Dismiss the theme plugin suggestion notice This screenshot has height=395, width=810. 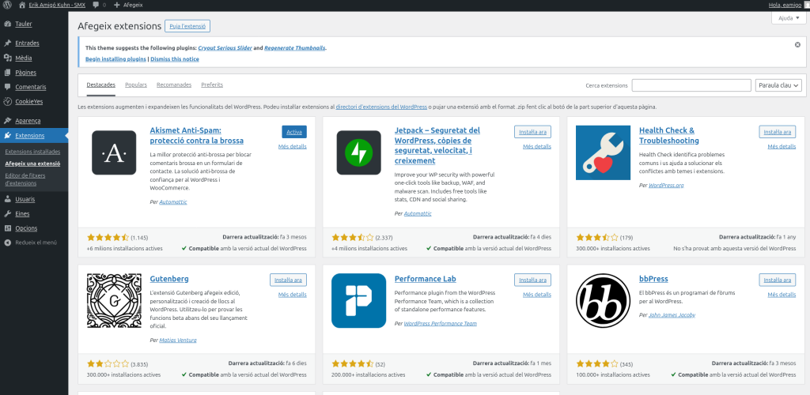click(x=797, y=45)
